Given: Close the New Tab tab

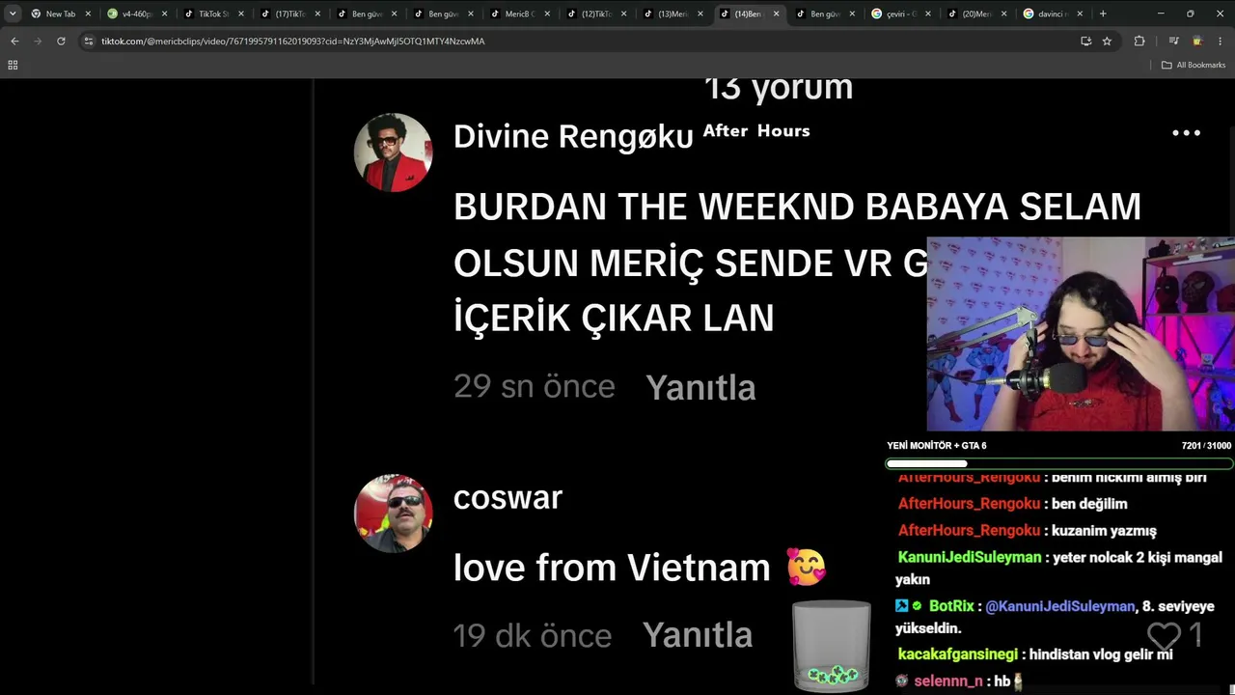Looking at the screenshot, I should [x=88, y=14].
